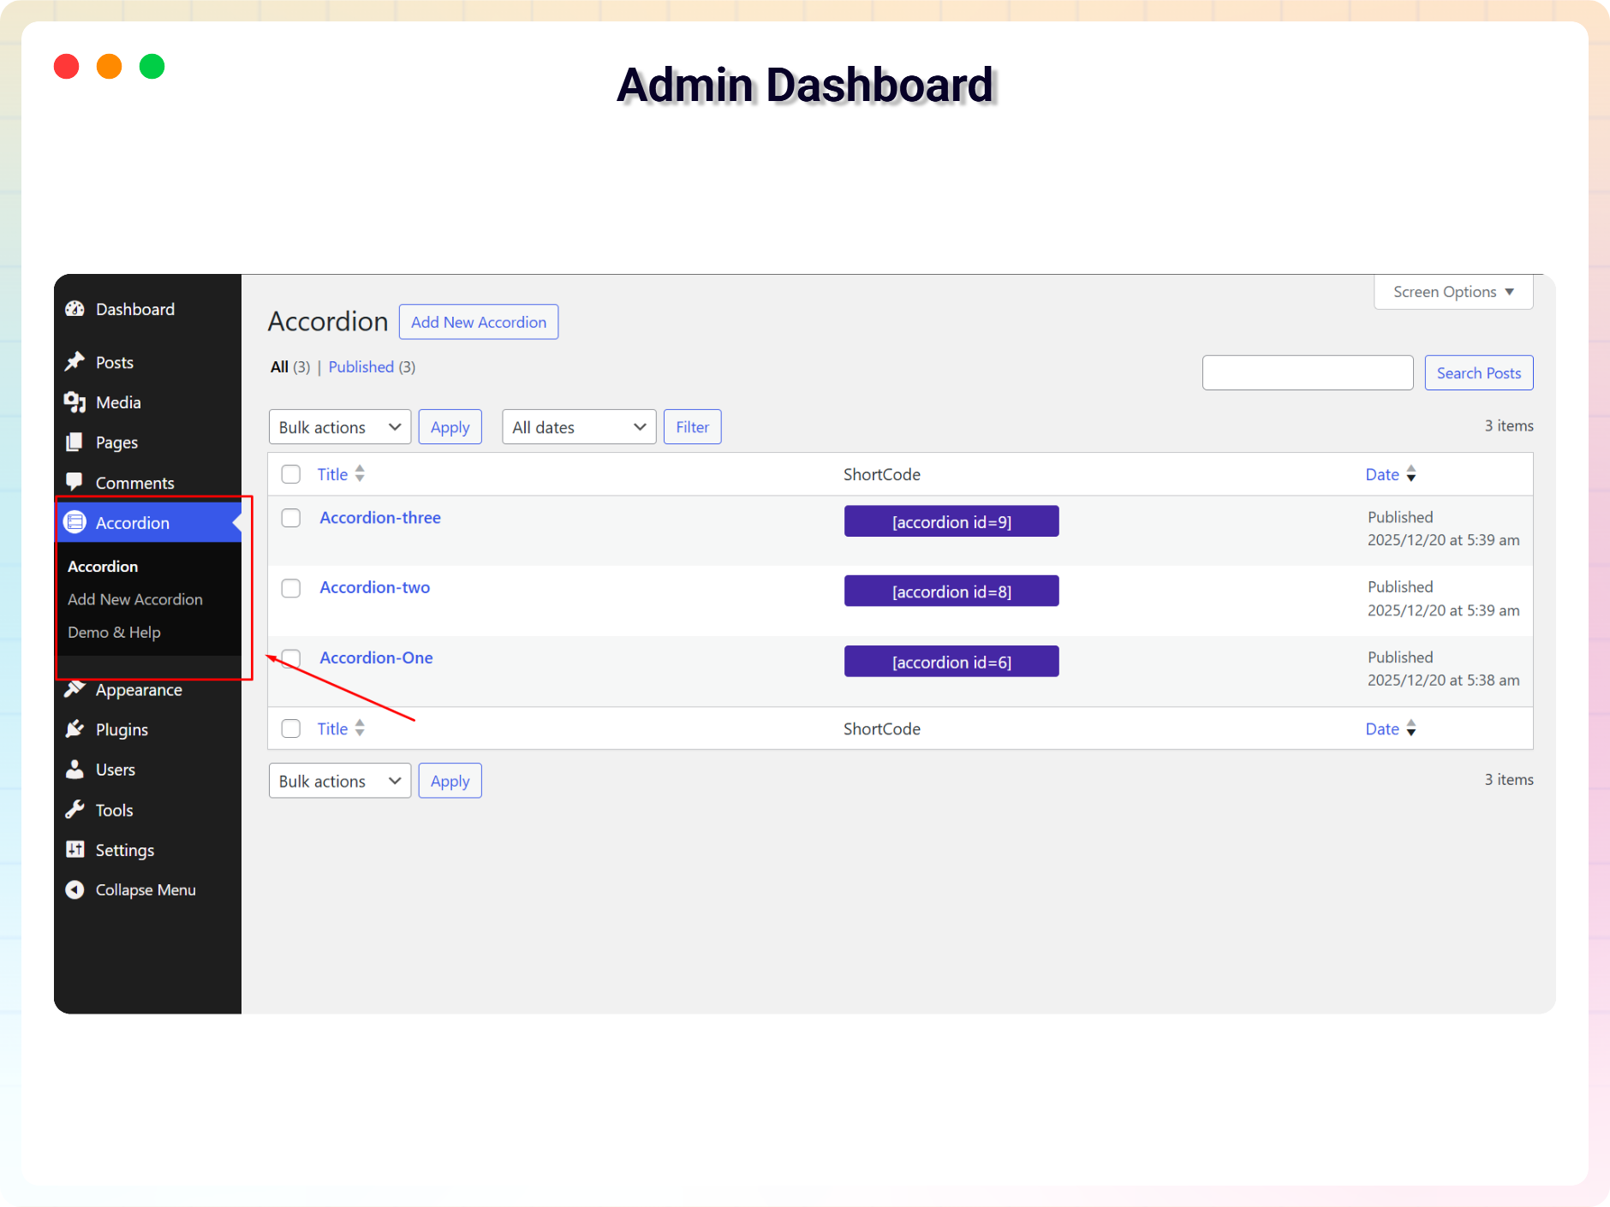Collapse the sidebar with Collapse Menu icon
Image resolution: width=1610 pixels, height=1207 pixels.
(x=75, y=890)
